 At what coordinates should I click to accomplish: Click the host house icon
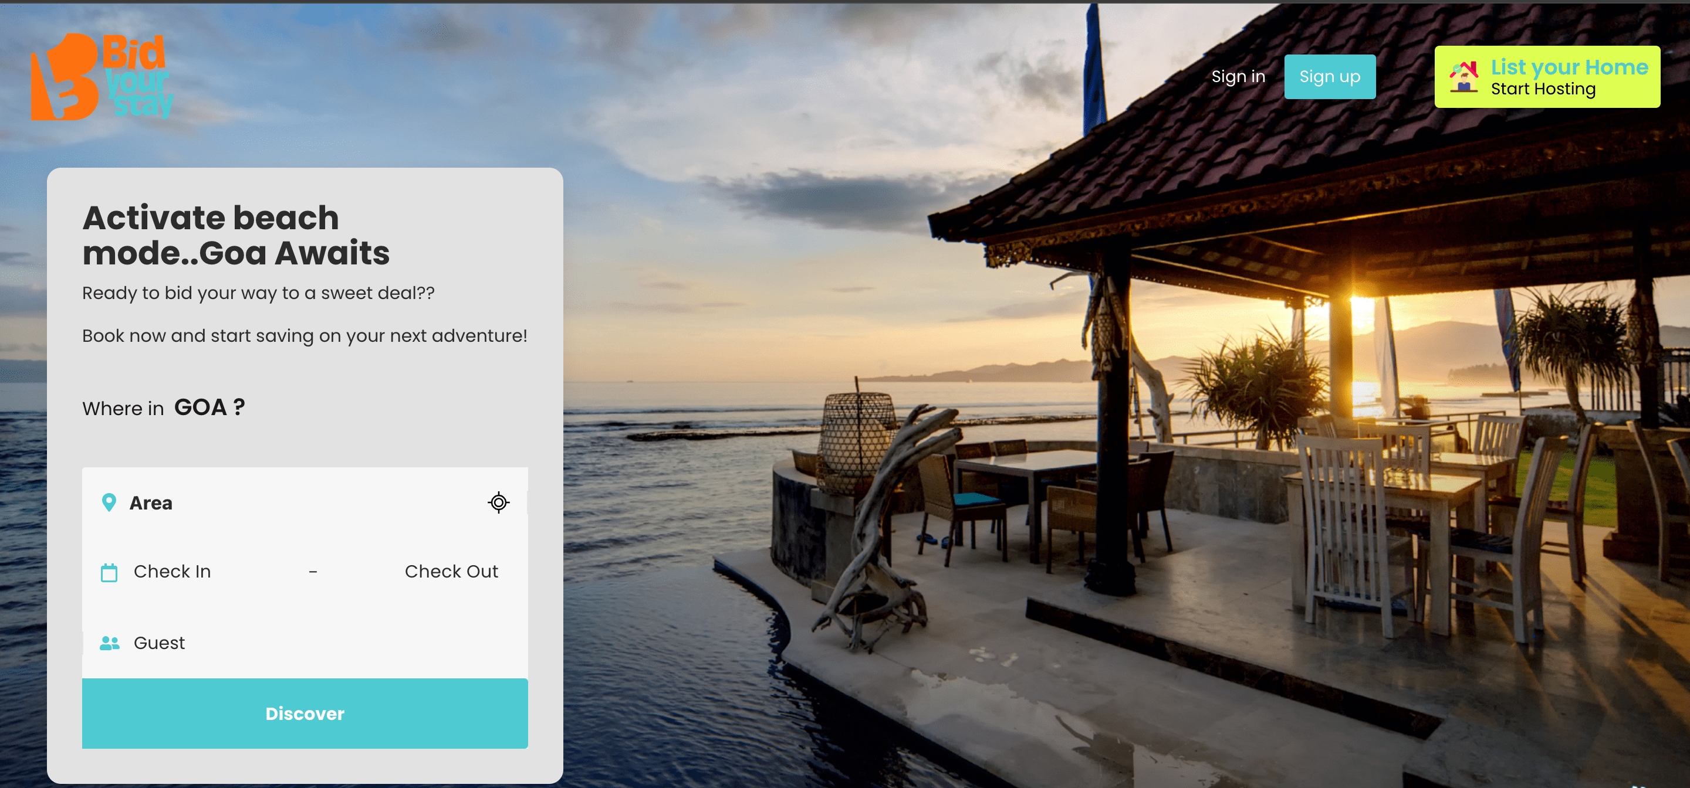click(x=1463, y=77)
